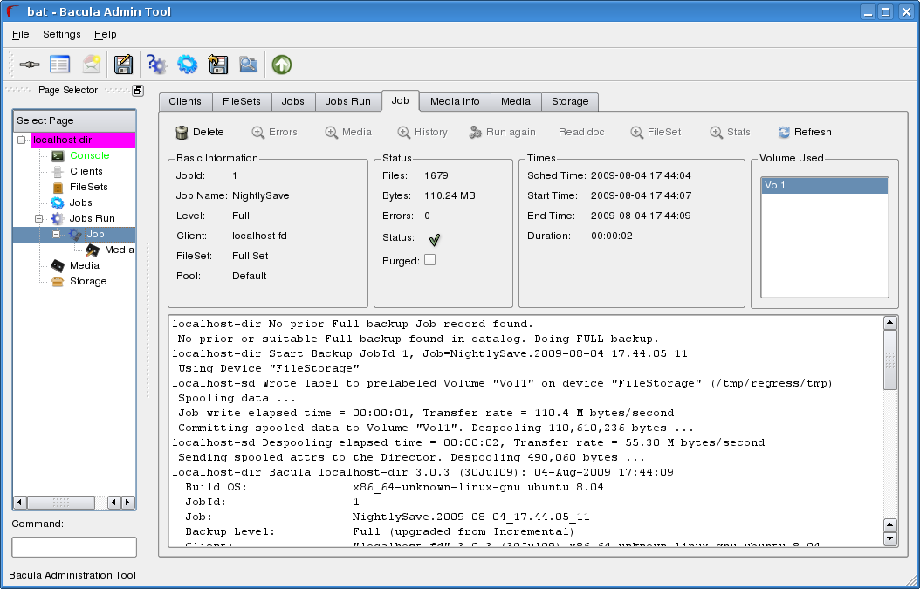The image size is (920, 589).
Task: Click the blue Run gear toolbar icon
Action: [x=186, y=64]
